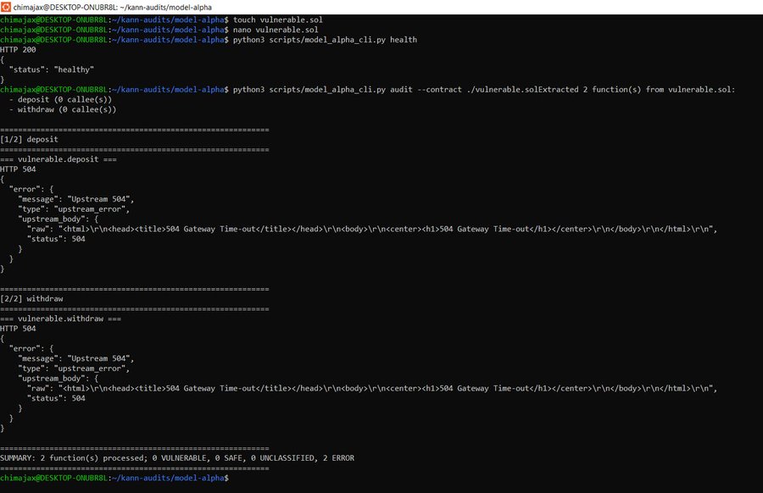Click the '[2/2] withdraw' heading
The height and width of the screenshot is (493, 763).
tap(31, 299)
